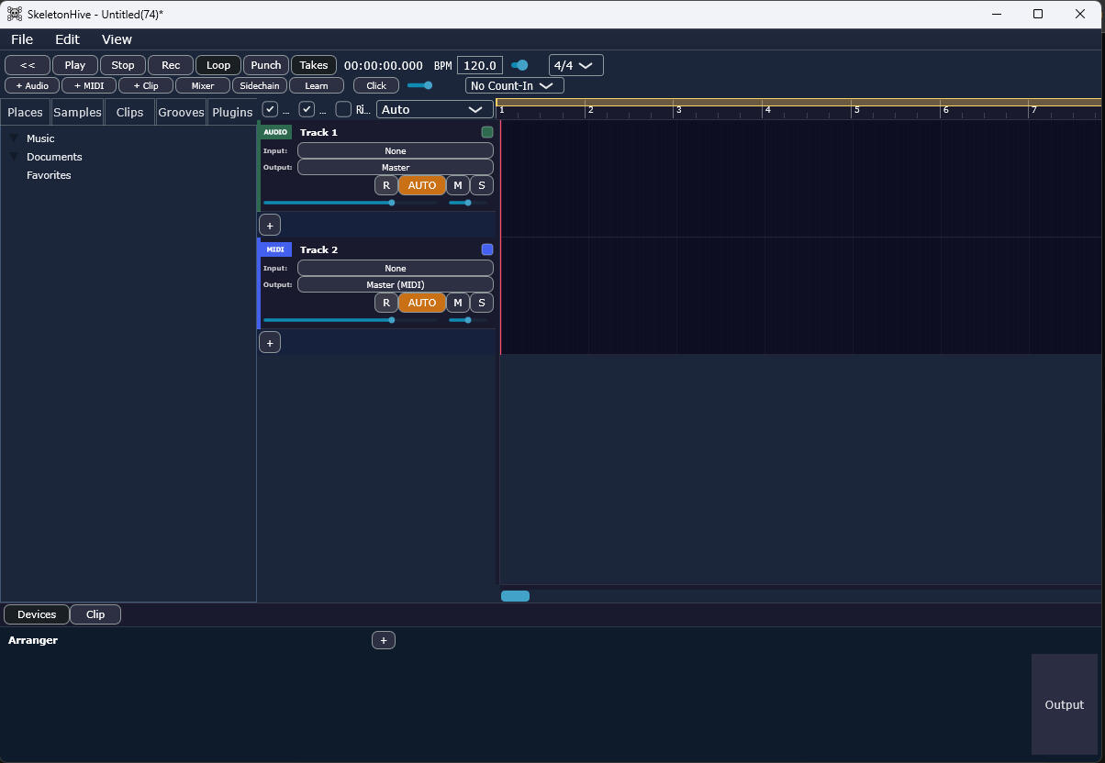Open the File menu
The height and width of the screenshot is (763, 1105).
point(22,39)
